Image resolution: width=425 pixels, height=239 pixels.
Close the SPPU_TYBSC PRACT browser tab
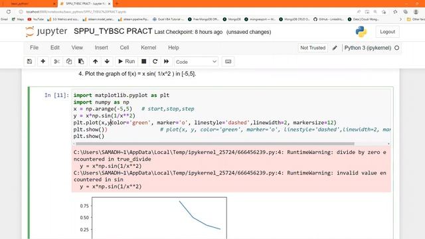coord(109,3)
